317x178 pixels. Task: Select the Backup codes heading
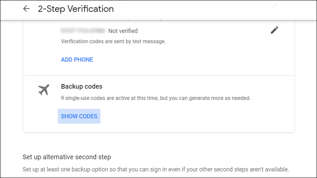(x=82, y=86)
